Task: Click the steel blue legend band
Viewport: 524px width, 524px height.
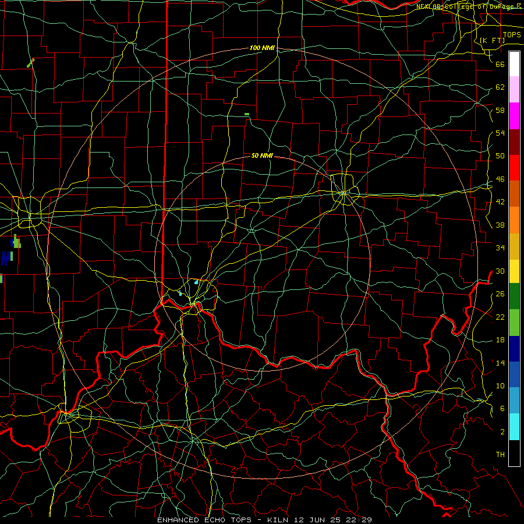Action: point(514,401)
